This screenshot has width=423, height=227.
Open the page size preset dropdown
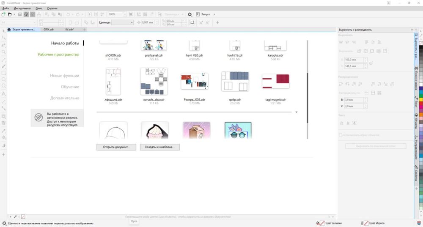pyautogui.click(x=19, y=22)
